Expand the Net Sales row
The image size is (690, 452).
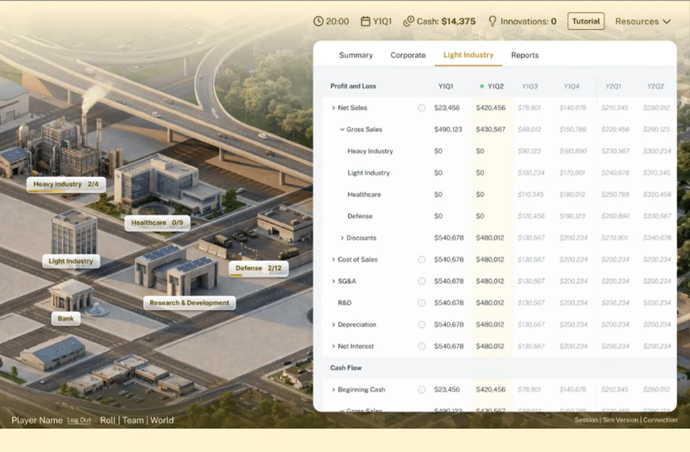coord(333,108)
